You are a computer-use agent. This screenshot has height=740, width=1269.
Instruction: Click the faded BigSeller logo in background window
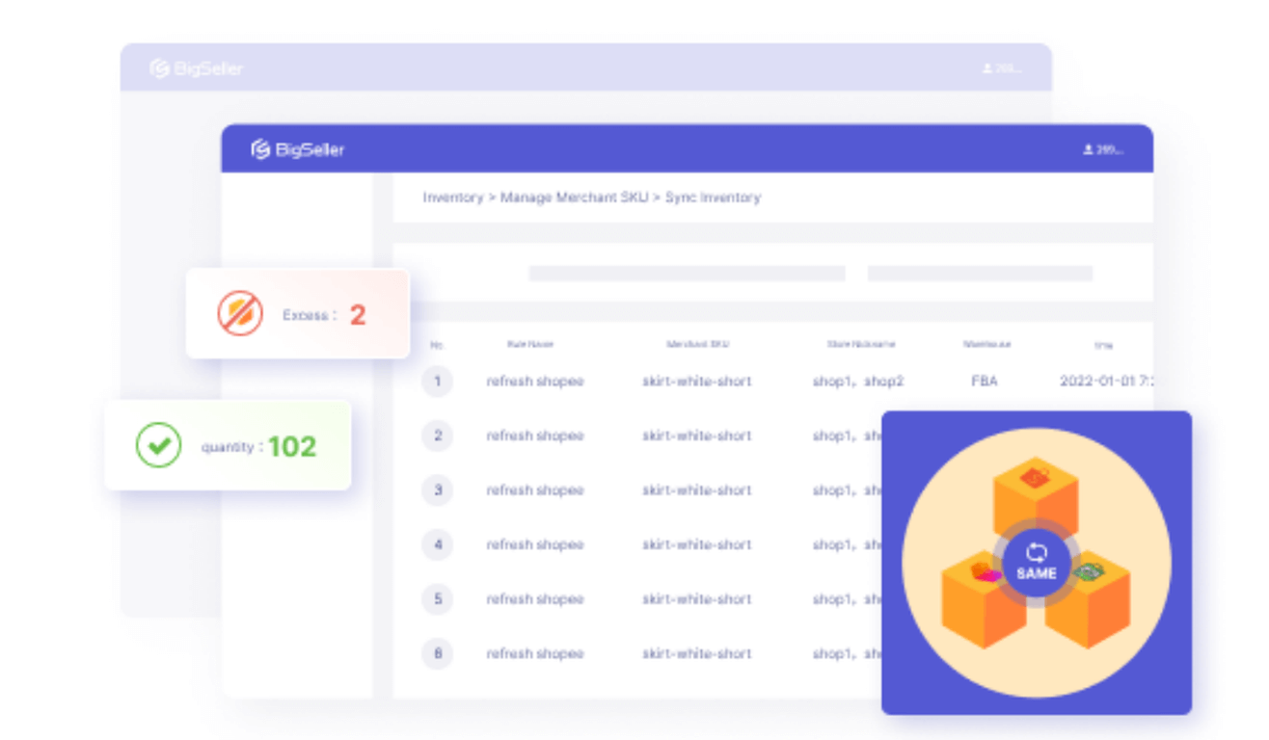click(197, 68)
